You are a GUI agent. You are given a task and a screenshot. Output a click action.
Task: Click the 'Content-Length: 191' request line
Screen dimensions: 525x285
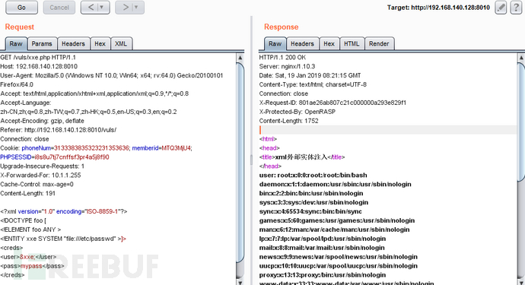pos(28,193)
